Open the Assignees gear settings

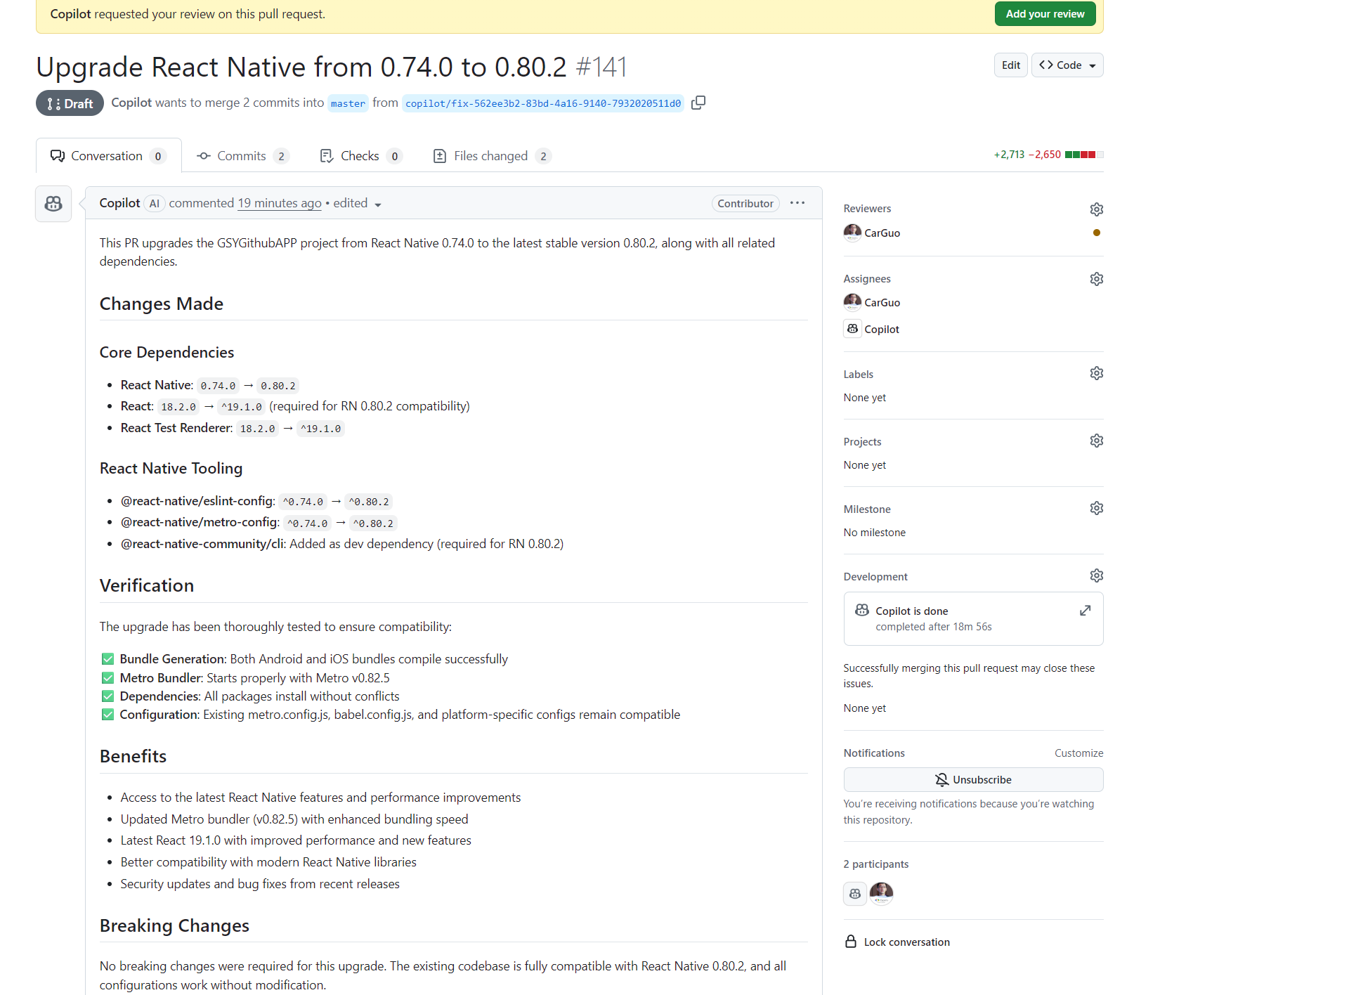1096,279
